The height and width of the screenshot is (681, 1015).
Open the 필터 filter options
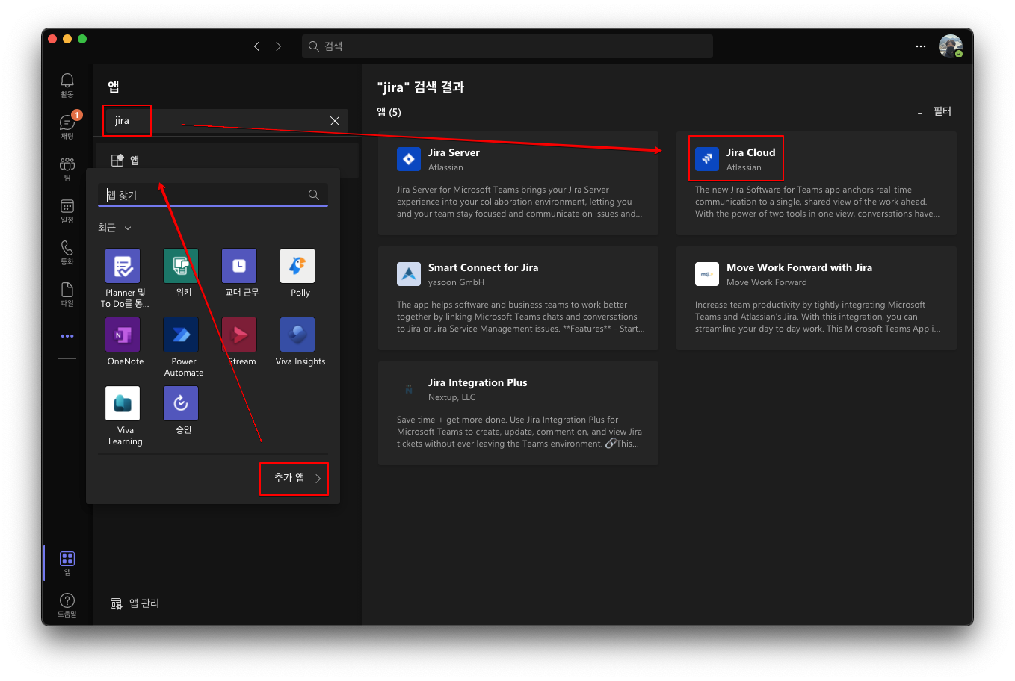[934, 111]
